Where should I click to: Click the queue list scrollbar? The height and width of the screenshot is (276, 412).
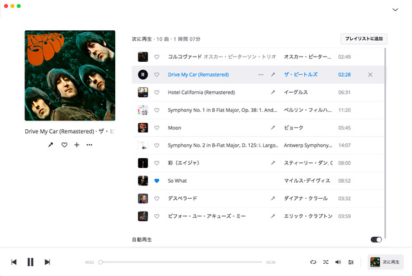pyautogui.click(x=385, y=143)
